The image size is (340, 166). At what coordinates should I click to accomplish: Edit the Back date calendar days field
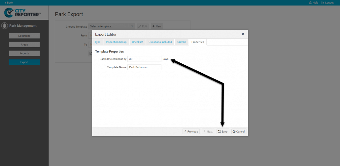point(144,59)
